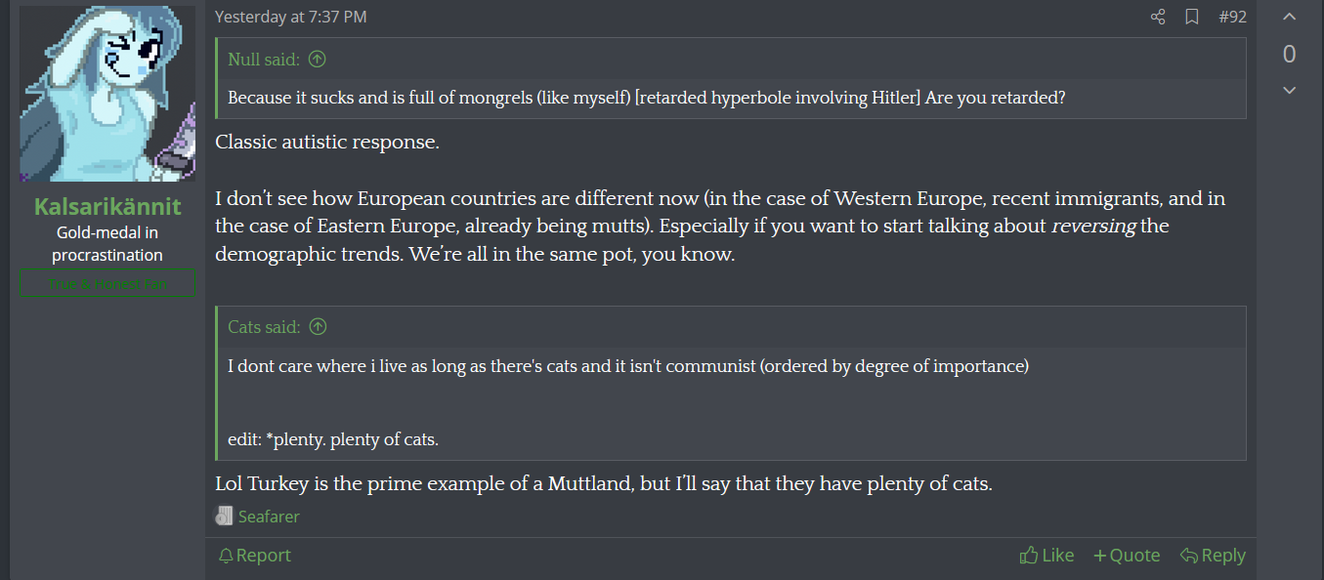Image resolution: width=1324 pixels, height=580 pixels.
Task: Click the reaction icon next to Seafarer
Action: (225, 517)
